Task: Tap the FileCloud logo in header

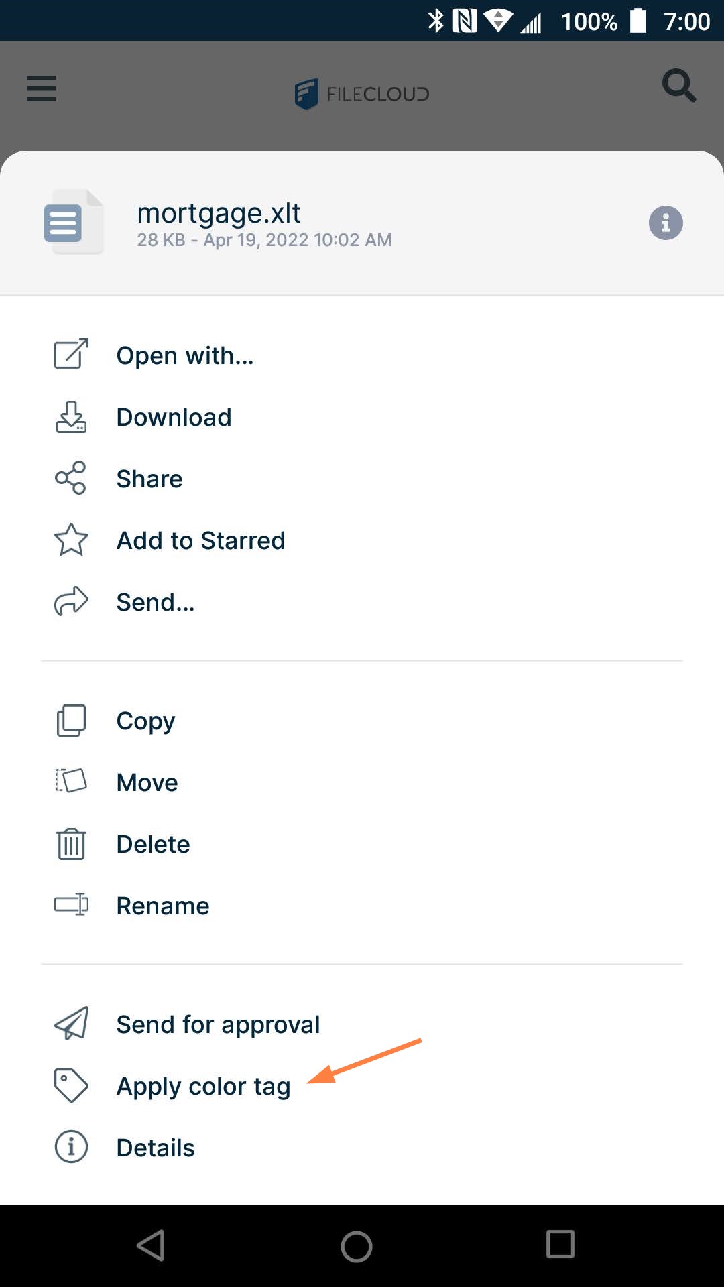Action: coord(362,94)
